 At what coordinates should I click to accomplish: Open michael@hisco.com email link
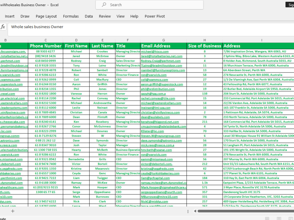tap(155, 51)
